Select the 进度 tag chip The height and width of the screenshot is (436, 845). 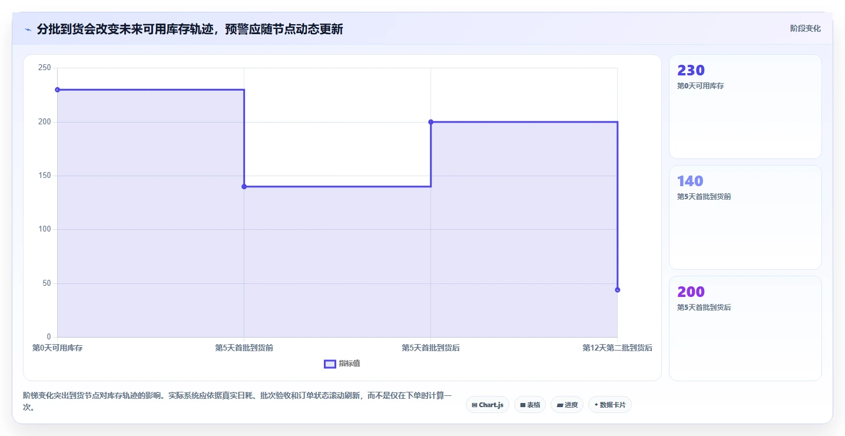pyautogui.click(x=567, y=405)
